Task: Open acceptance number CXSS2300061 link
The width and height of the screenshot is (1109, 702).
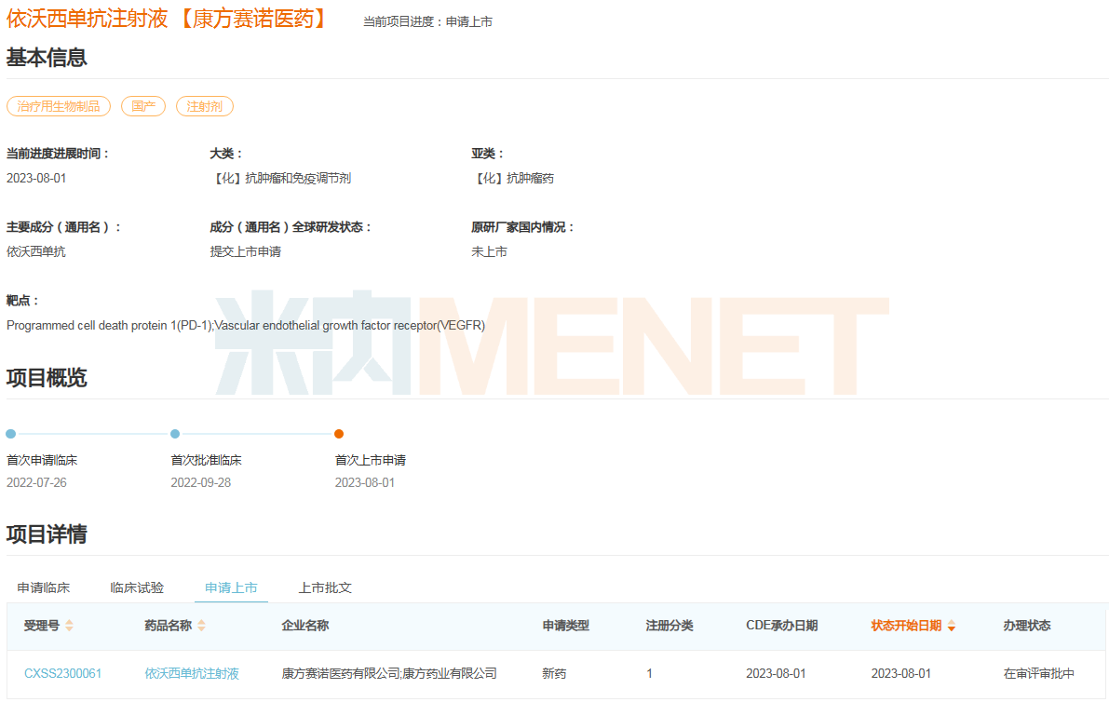Action: tap(63, 674)
